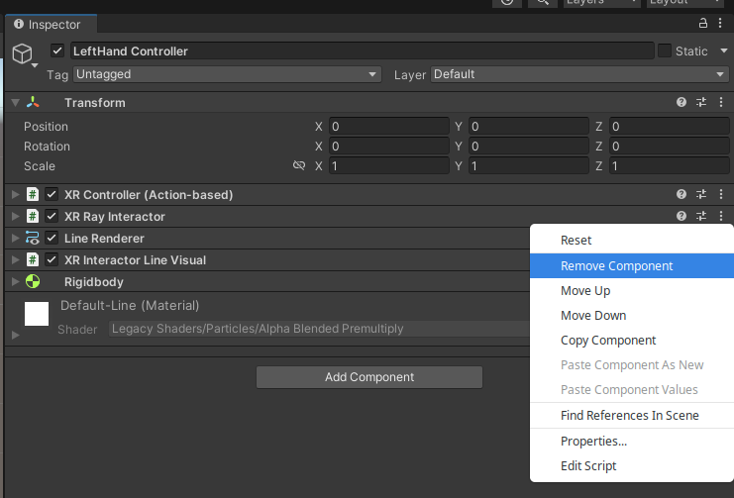Select Remove Component from context menu
The width and height of the screenshot is (734, 498).
[x=616, y=265]
